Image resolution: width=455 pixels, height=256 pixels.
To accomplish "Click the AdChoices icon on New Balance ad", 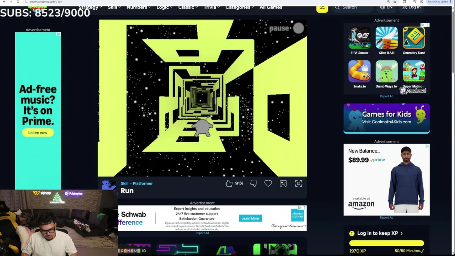I will pyautogui.click(x=427, y=146).
